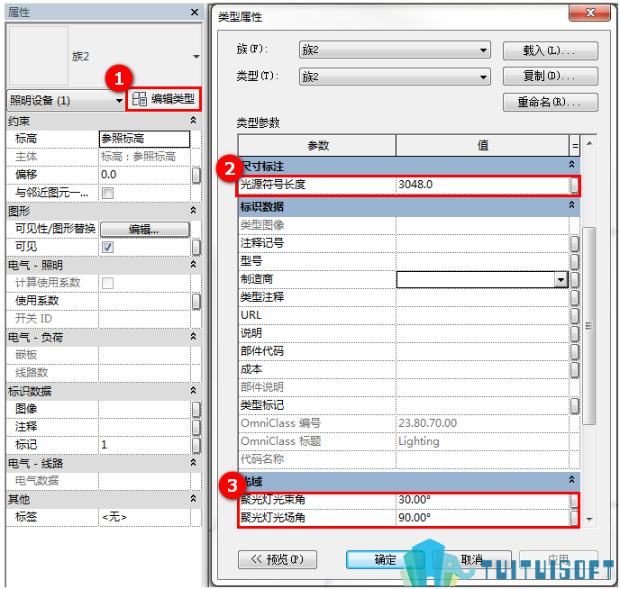The height and width of the screenshot is (589, 620).
Task: Click the scroll up arrow of parameter table
Action: 589,143
